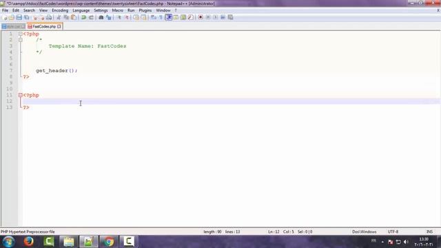Click the Redo toolbar icon
This screenshot has height=248, width=441.
pyautogui.click(x=91, y=17)
